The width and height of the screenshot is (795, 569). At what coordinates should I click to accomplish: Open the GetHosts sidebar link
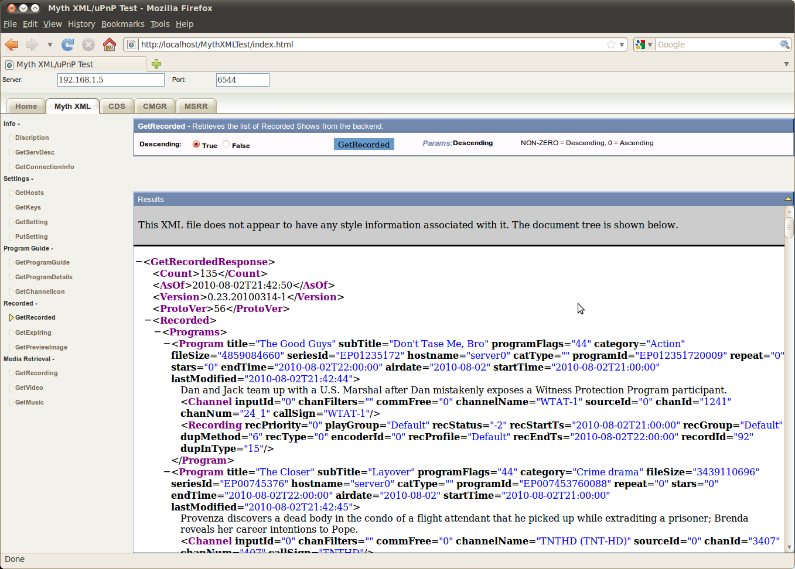pyautogui.click(x=29, y=193)
